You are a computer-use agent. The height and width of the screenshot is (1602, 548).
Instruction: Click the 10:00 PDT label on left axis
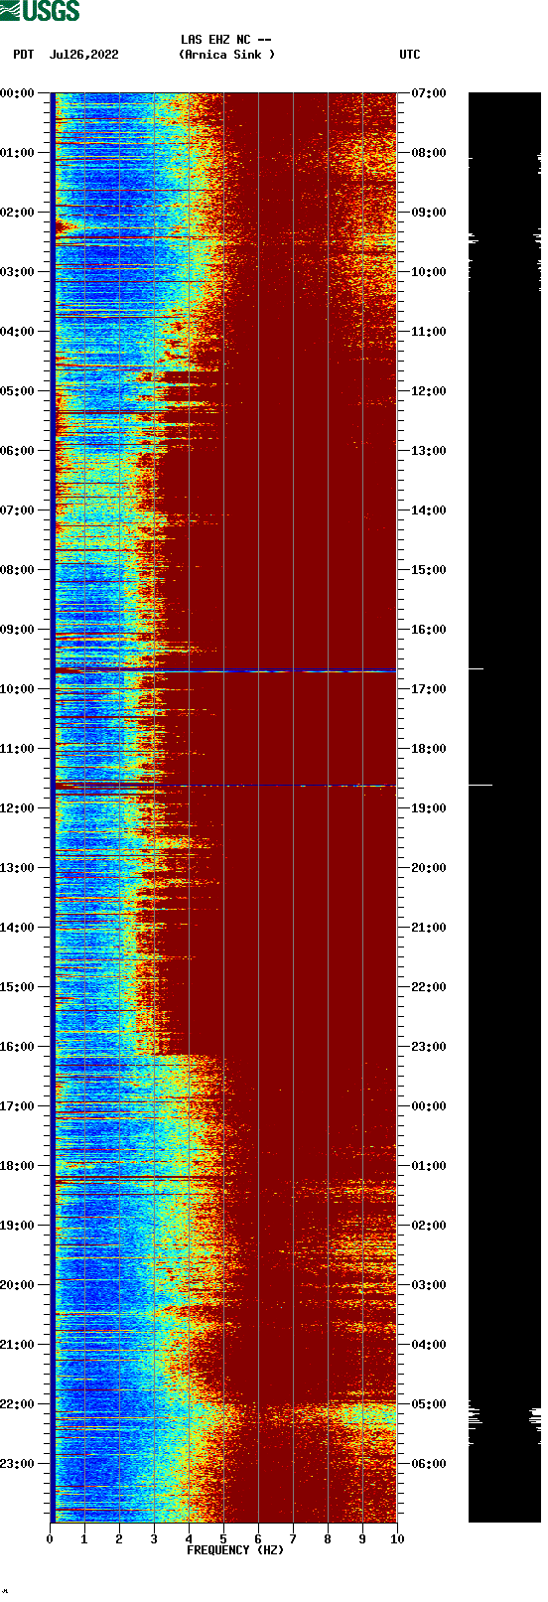tap(18, 689)
